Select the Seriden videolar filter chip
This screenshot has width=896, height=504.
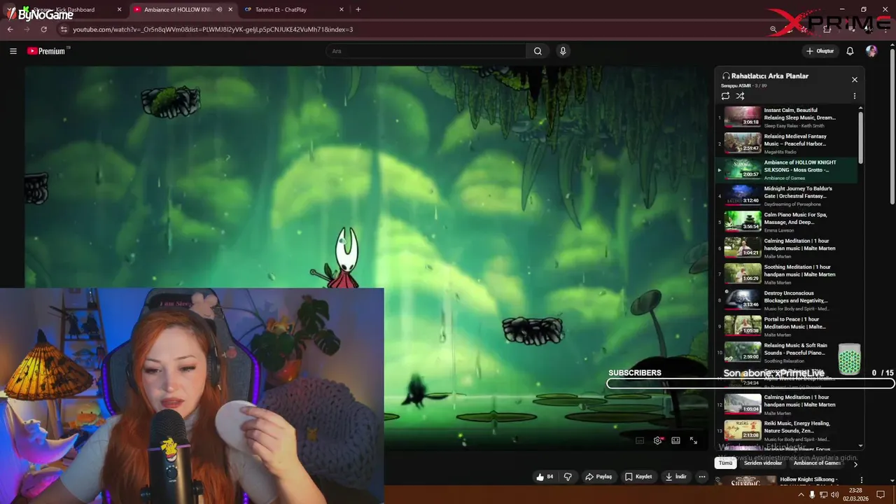coord(763,463)
